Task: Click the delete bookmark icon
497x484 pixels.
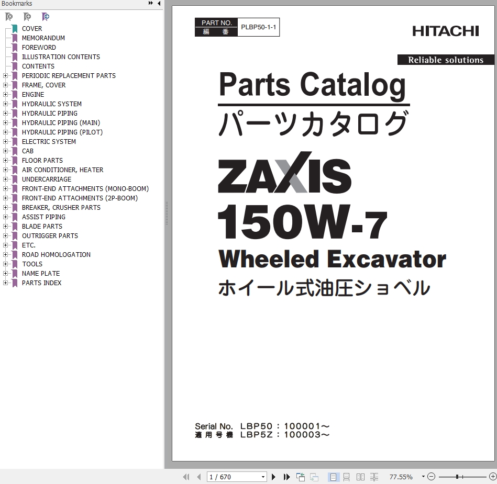Action: [x=9, y=17]
